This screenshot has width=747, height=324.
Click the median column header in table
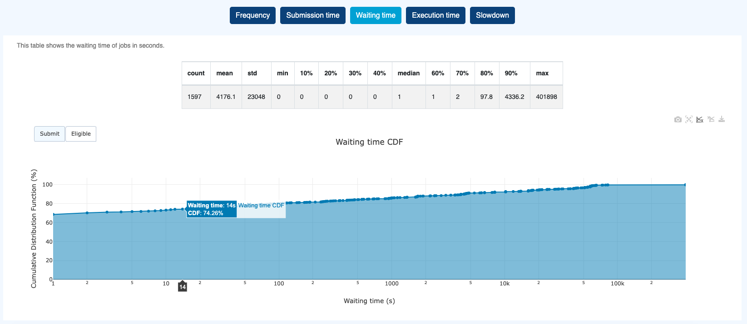(408, 73)
